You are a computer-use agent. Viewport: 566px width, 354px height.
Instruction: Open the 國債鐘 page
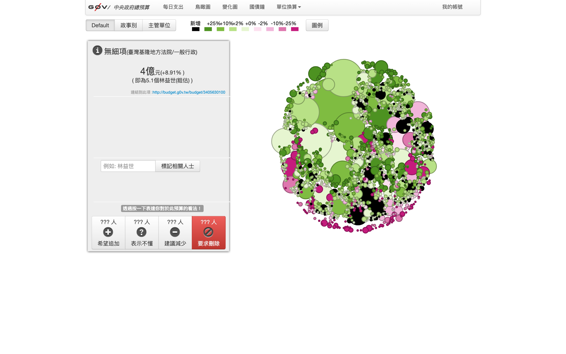click(x=257, y=7)
